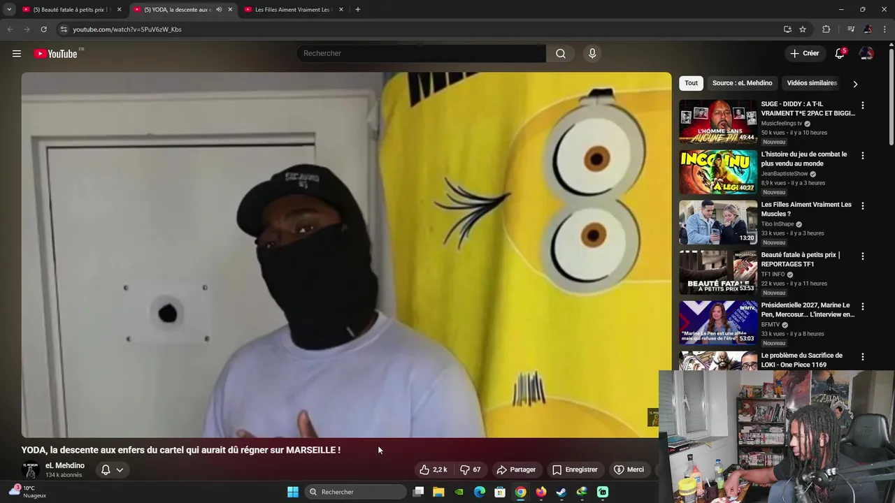The width and height of the screenshot is (895, 503).
Task: Click the YODA video title text
Action: click(181, 451)
